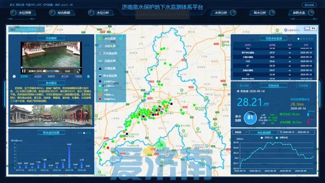Click round knob icon beside 水质分析
Viewport: 325px width, 183px height.
pyautogui.click(x=233, y=13)
